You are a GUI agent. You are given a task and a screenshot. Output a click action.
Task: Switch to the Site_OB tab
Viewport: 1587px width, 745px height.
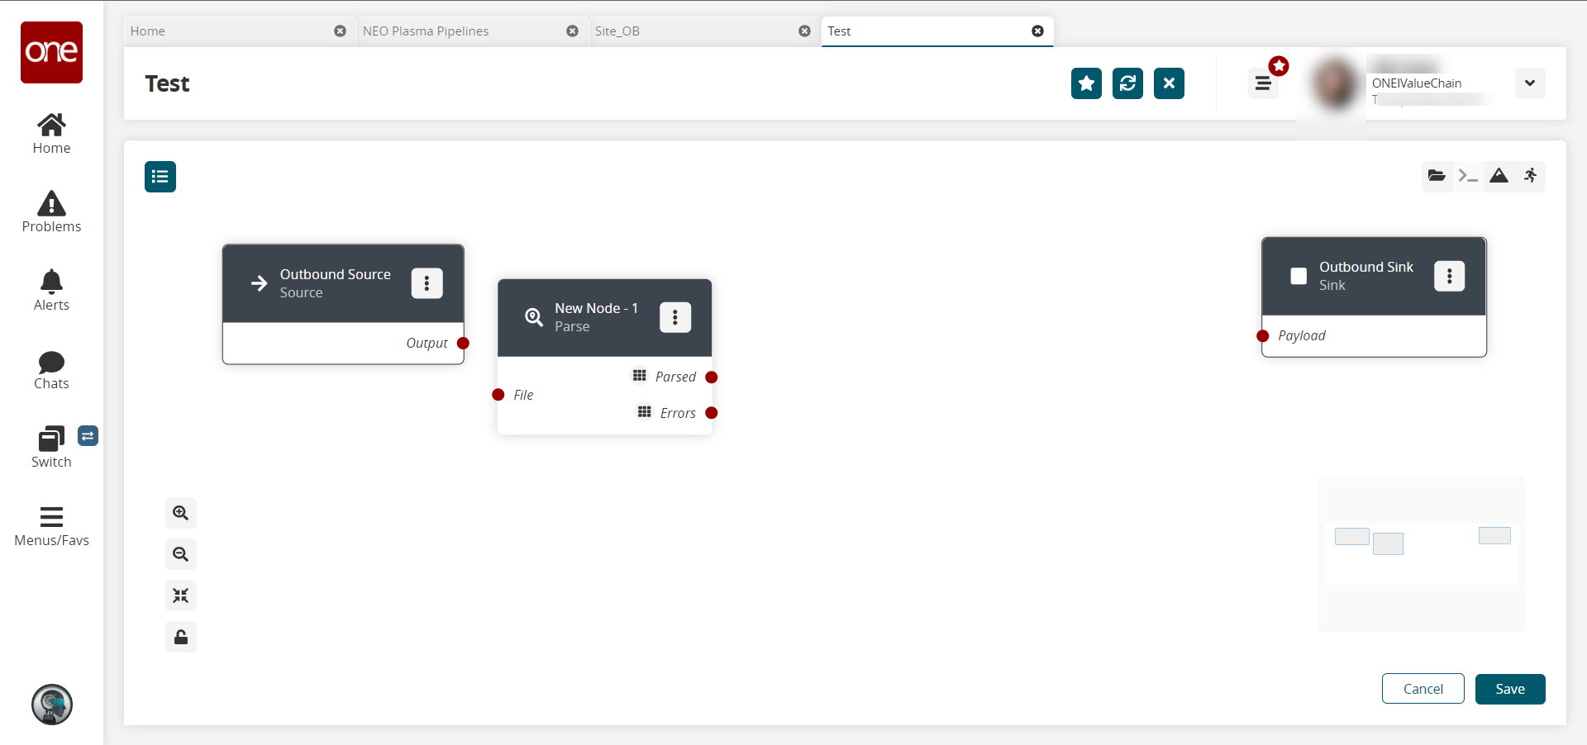[617, 31]
